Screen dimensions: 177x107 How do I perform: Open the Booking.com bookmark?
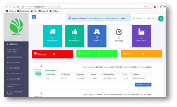point(23,11)
